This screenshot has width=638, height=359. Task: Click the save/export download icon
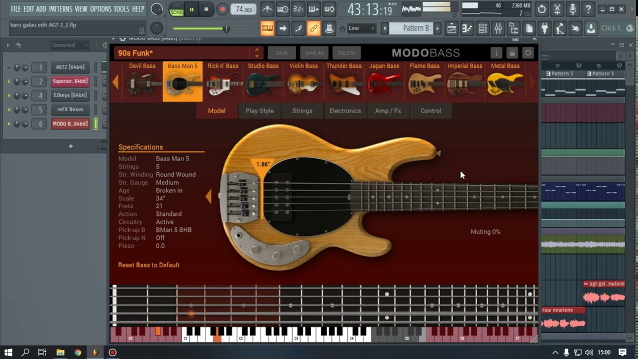(x=591, y=28)
